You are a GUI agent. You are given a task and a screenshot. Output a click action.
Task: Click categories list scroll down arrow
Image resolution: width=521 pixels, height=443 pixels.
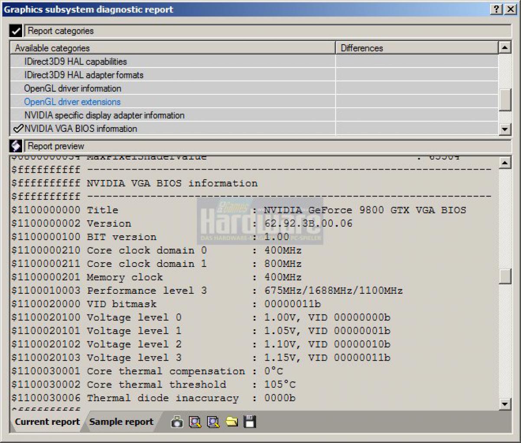[x=505, y=128]
